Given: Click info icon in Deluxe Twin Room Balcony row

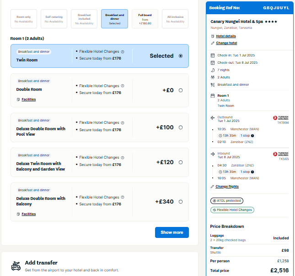Looking at the screenshot, I should [x=123, y=158].
